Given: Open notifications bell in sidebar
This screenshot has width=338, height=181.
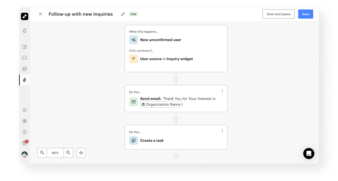Looking at the screenshot, I should [x=25, y=31].
